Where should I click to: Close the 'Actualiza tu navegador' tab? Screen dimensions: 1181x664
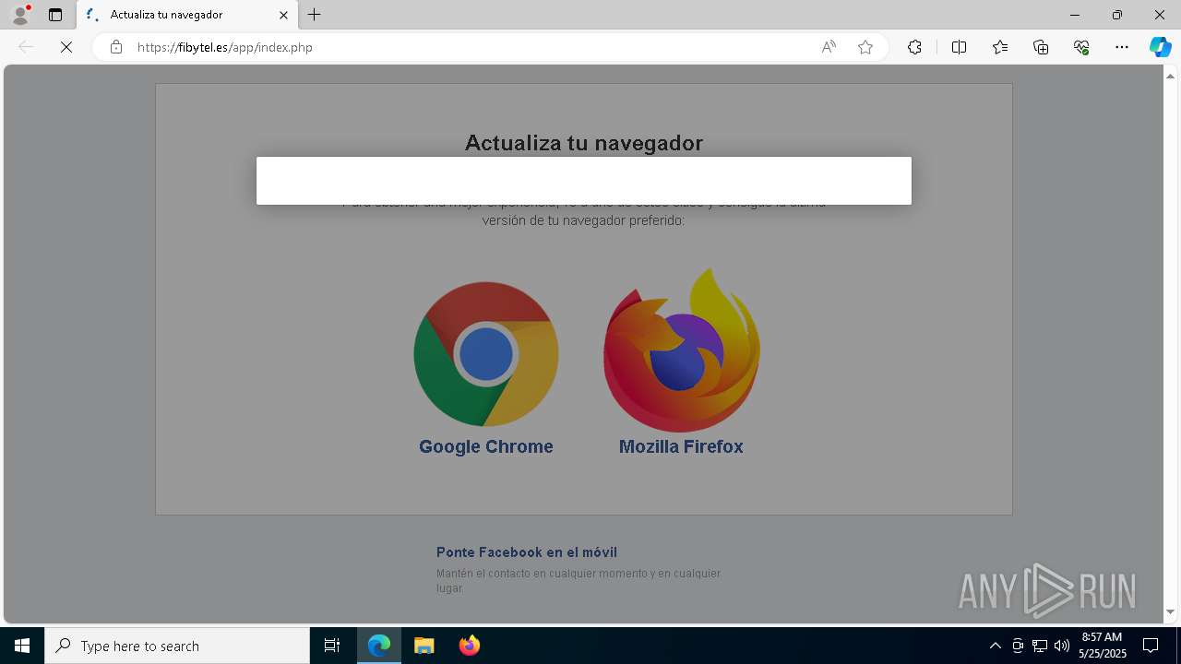tap(284, 15)
